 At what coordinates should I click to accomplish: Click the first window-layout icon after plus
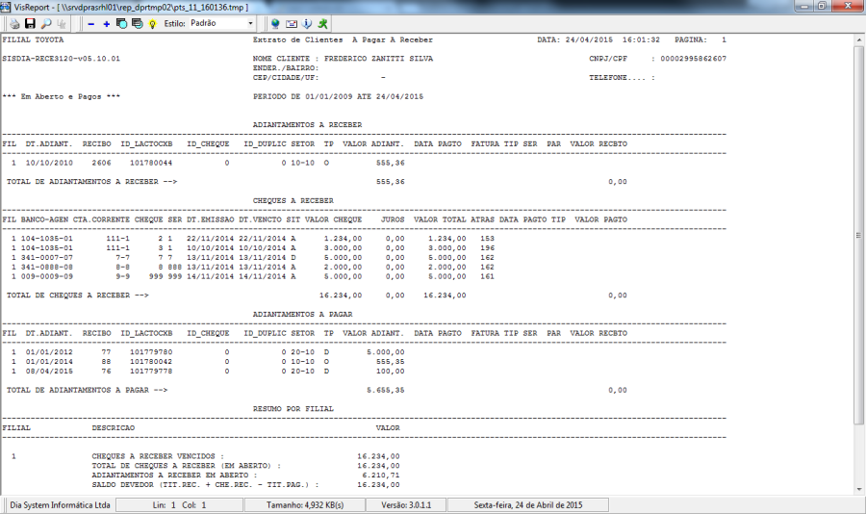point(121,24)
